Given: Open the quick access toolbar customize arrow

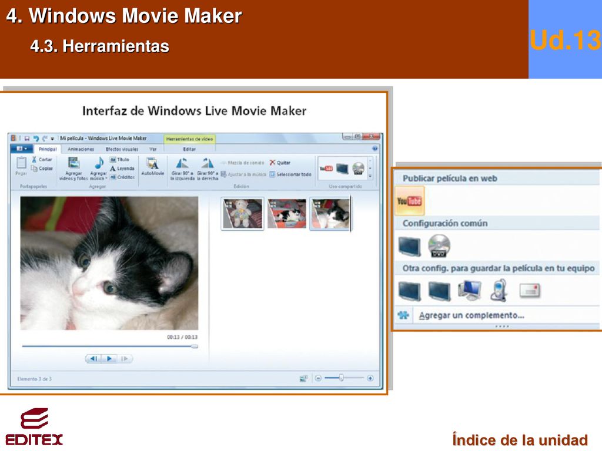Looking at the screenshot, I should pos(52,139).
